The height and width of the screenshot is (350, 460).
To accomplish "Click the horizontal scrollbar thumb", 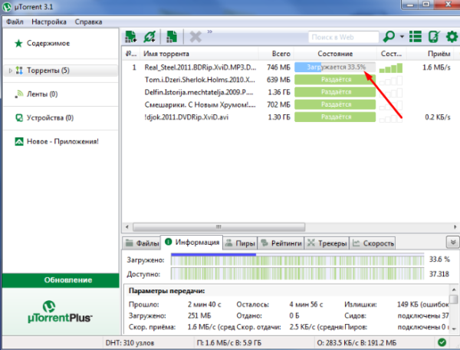I will (219, 227).
